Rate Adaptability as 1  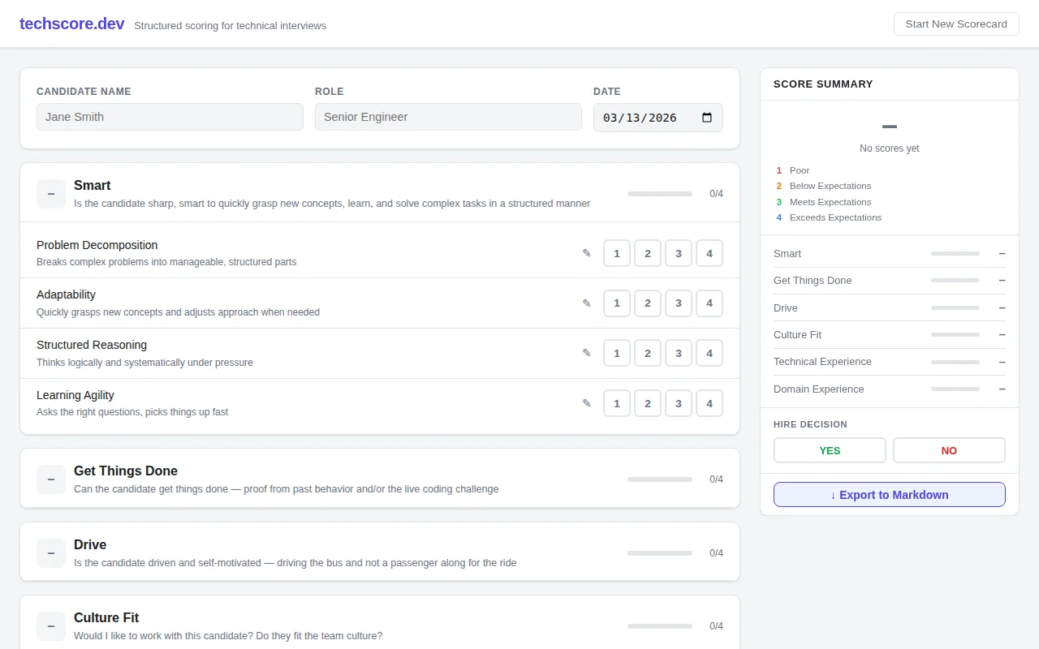click(617, 303)
